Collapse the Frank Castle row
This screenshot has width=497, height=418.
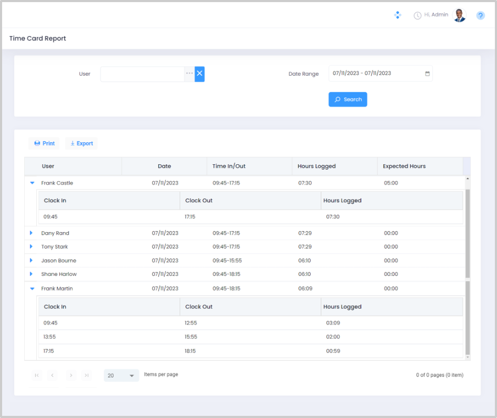click(x=32, y=183)
